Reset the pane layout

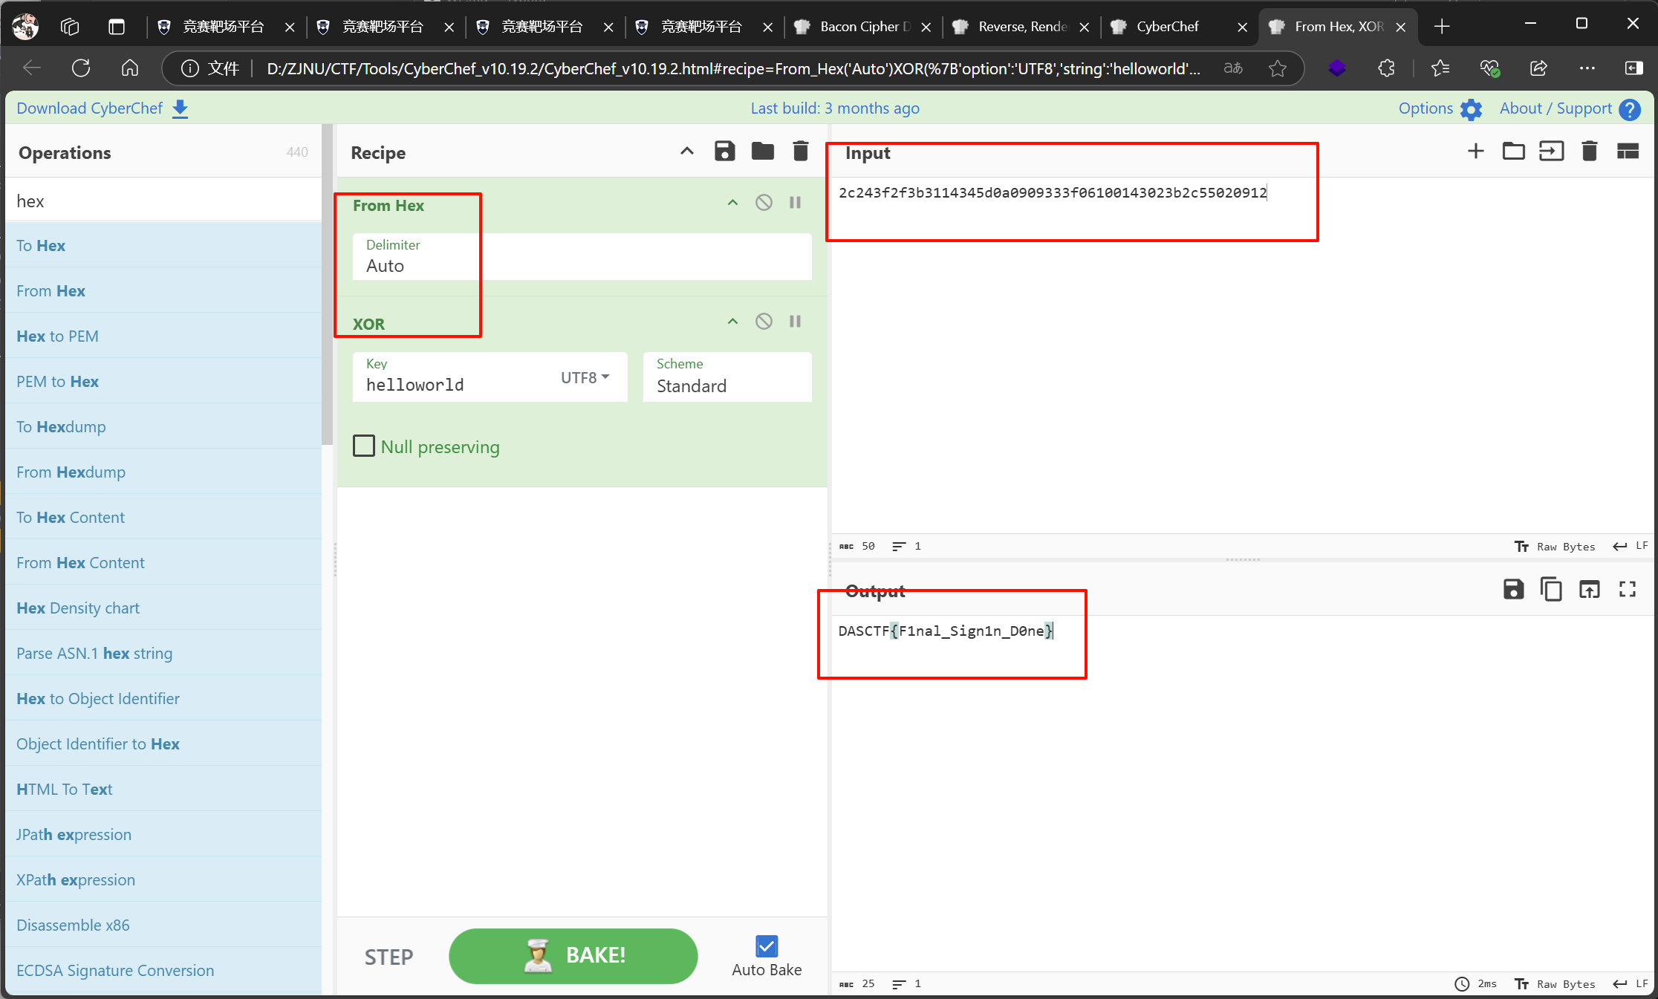1628,152
